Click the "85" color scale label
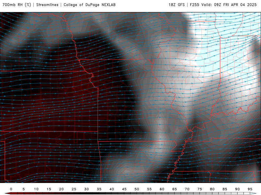 click(225, 189)
